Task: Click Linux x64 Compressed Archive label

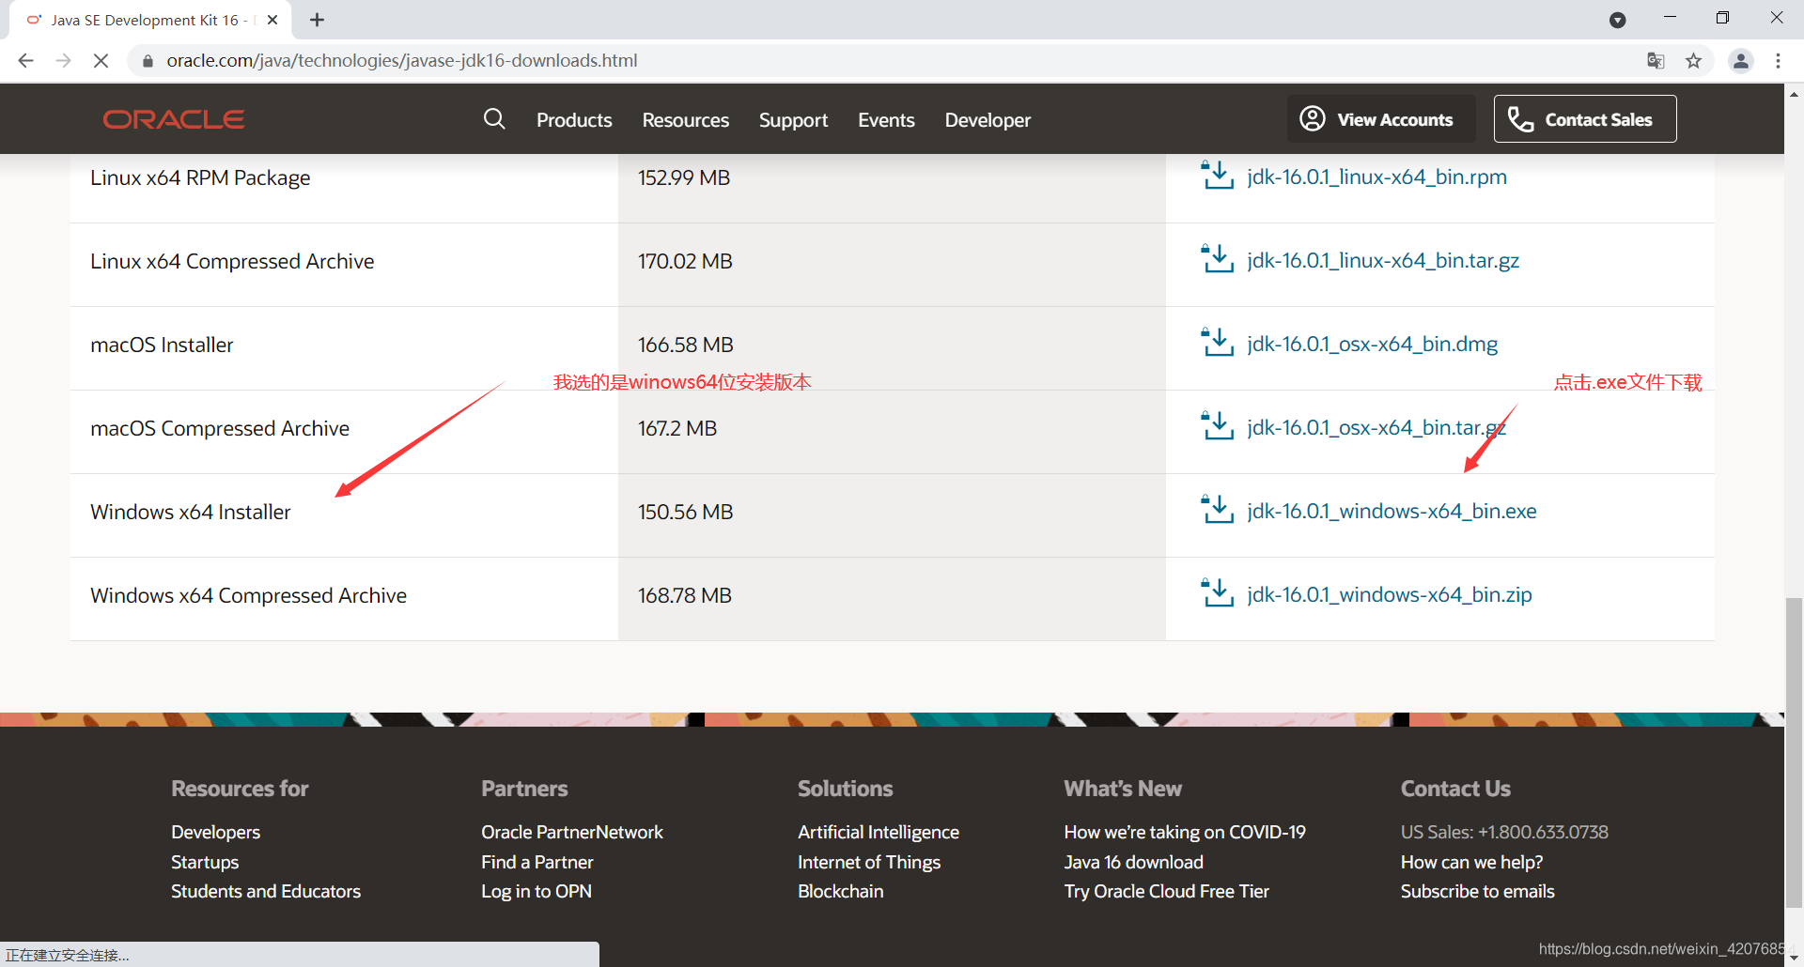Action: [232, 261]
